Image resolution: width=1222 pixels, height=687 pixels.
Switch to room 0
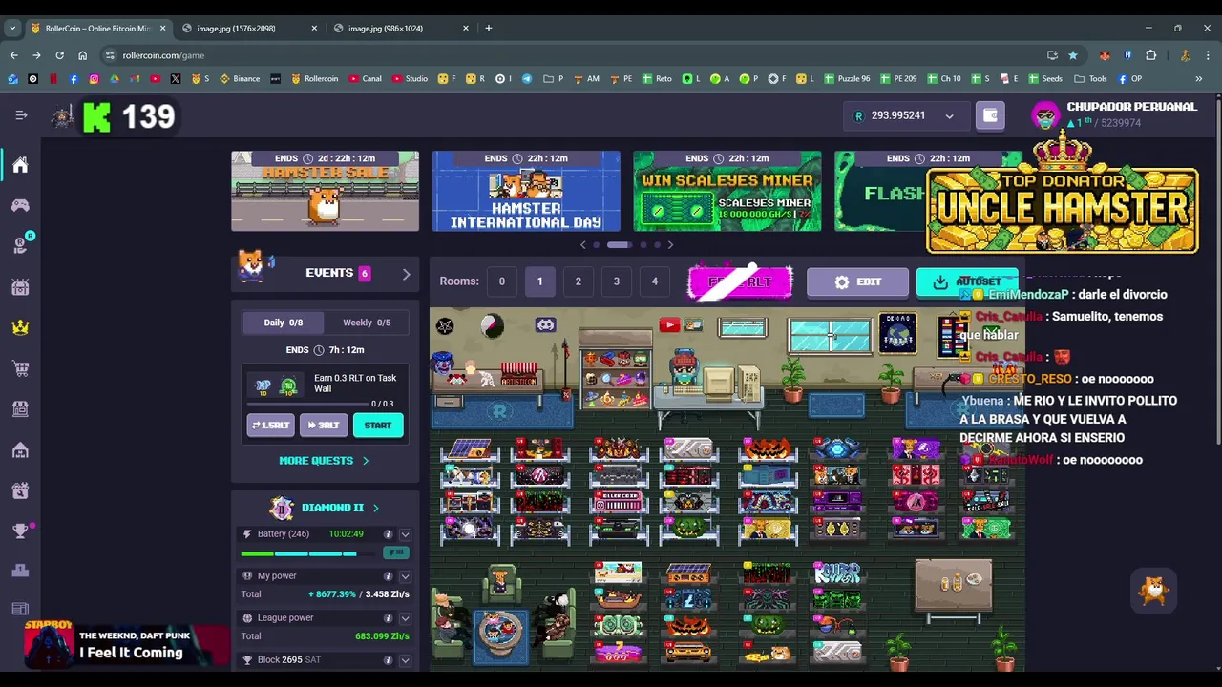click(501, 281)
